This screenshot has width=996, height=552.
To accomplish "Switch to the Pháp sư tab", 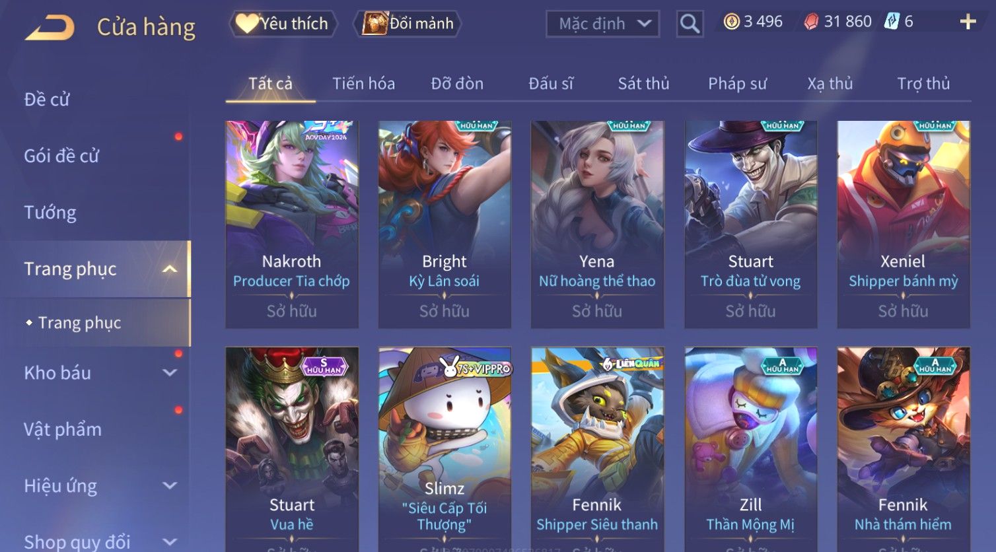I will (x=737, y=83).
